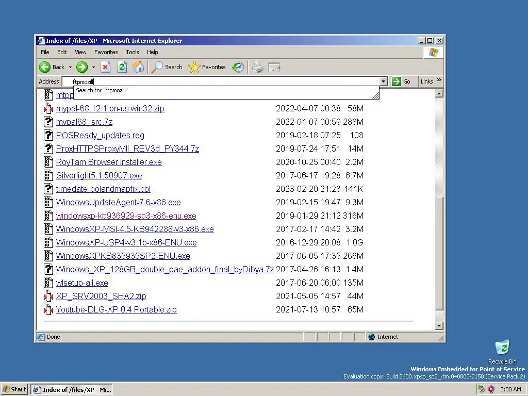Image resolution: width=528 pixels, height=396 pixels.
Task: Open the Forward history dropdown arrow
Action: click(x=93, y=67)
